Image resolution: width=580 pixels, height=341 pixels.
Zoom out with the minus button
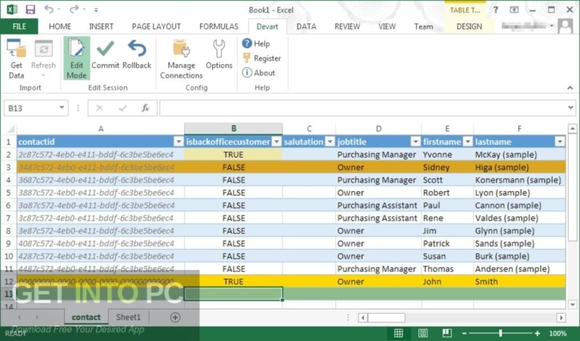click(464, 333)
